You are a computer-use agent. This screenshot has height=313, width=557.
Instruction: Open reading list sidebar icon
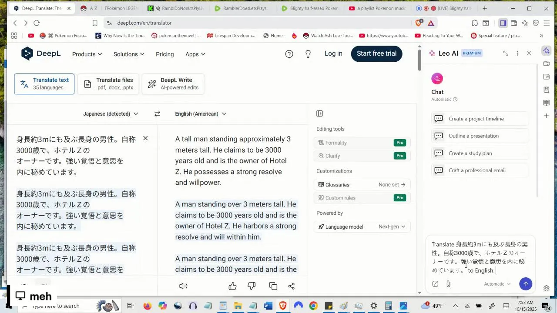pos(547,103)
